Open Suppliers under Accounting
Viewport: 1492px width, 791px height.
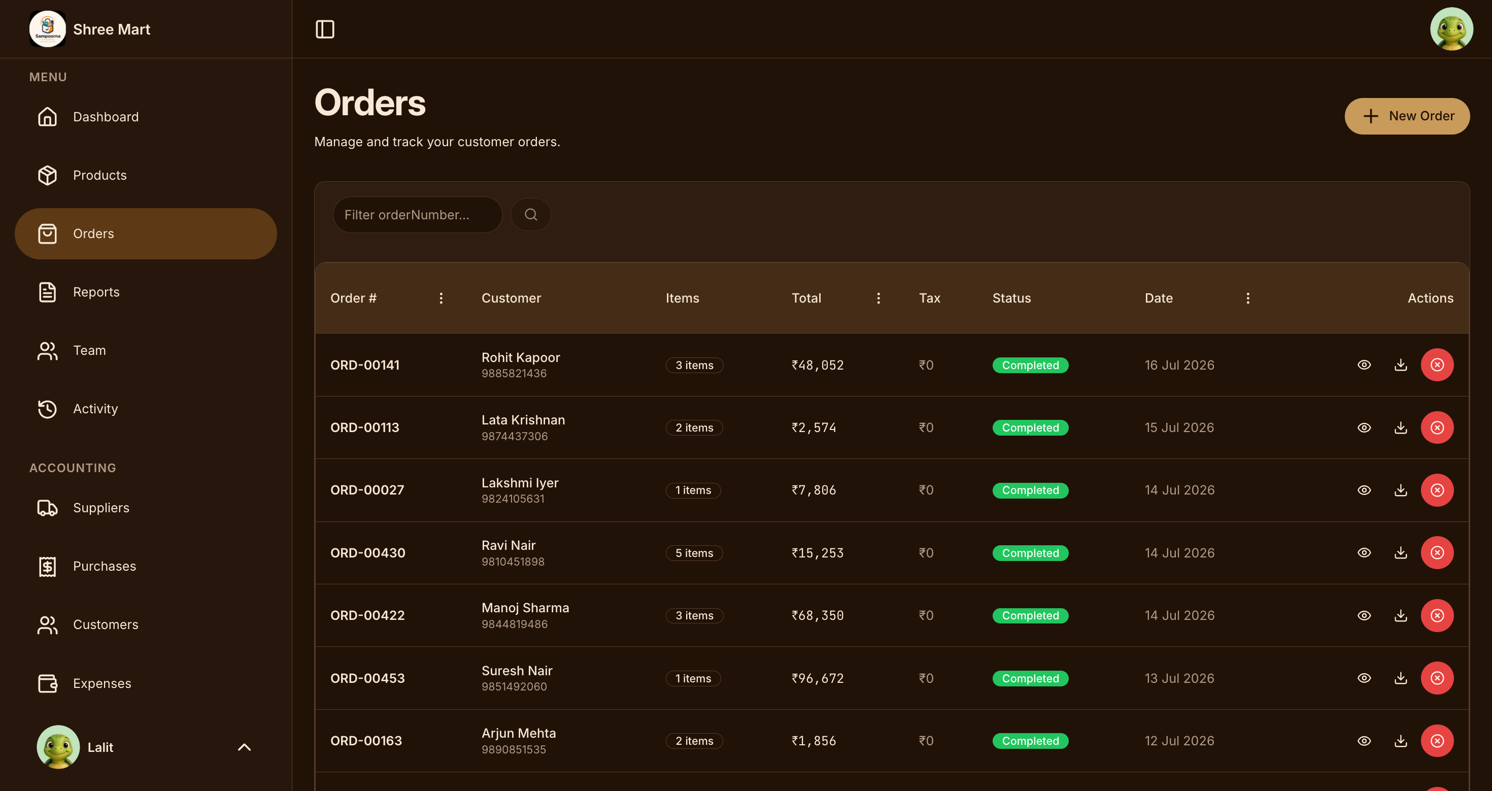(146, 508)
